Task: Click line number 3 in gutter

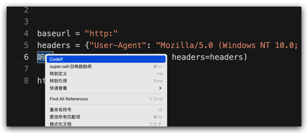Action: pos(26,22)
